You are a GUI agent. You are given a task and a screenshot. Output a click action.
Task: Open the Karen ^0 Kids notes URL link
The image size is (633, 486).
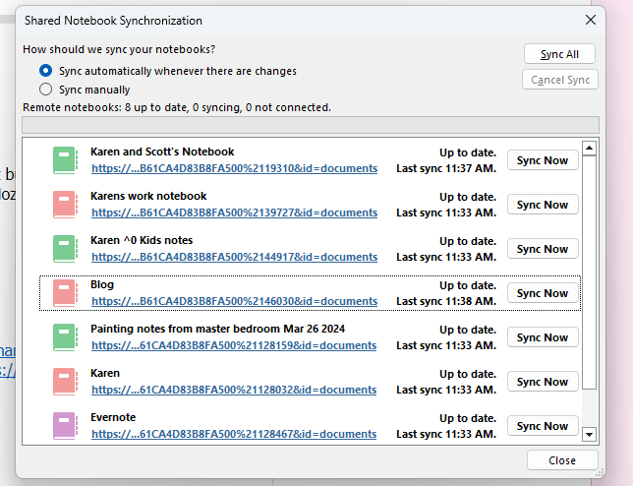coord(235,257)
